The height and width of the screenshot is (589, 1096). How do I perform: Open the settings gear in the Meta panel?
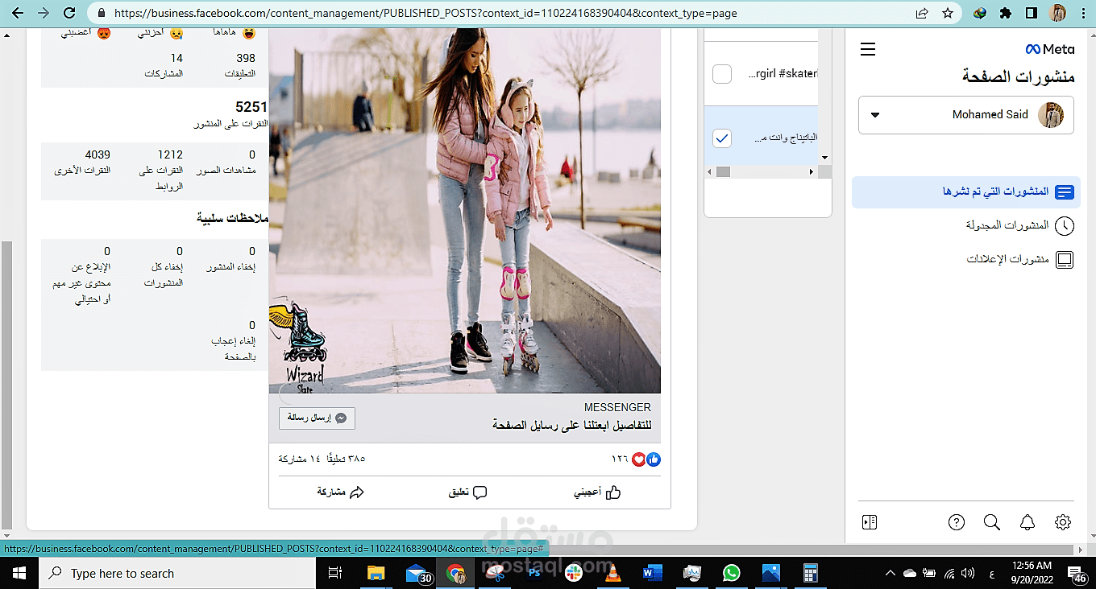(1062, 521)
